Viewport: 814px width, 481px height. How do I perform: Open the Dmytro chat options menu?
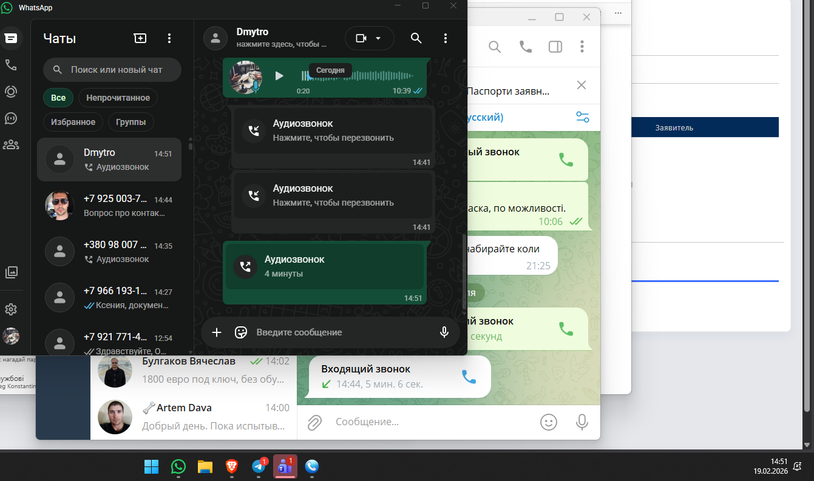click(x=446, y=38)
